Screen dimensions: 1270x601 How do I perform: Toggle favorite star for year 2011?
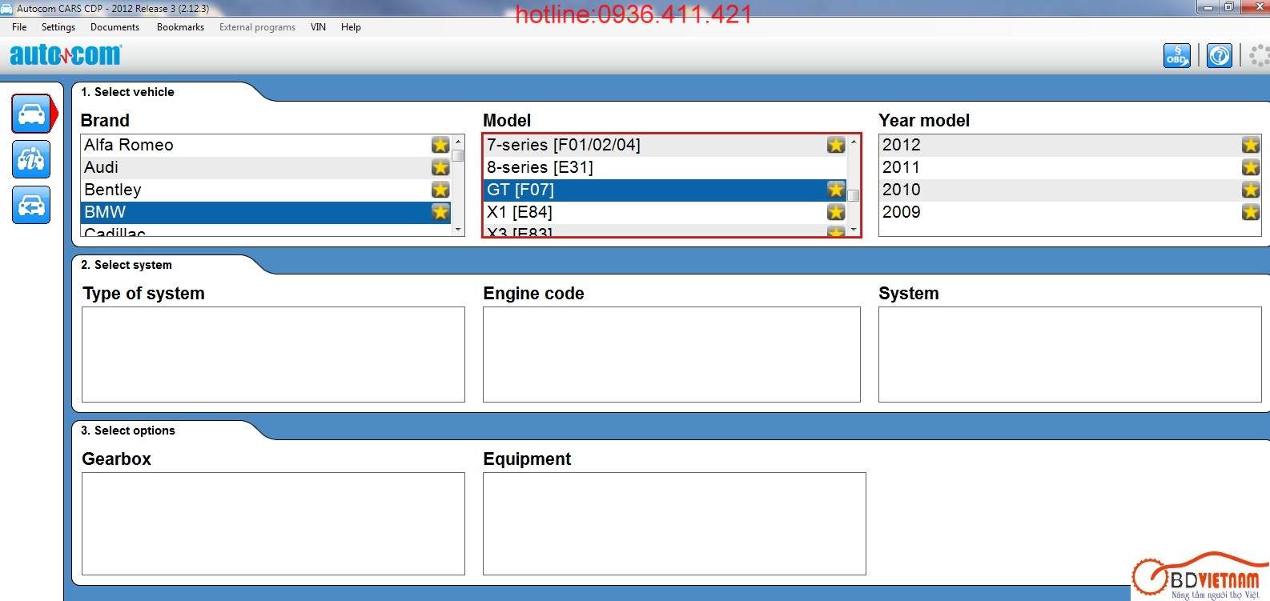point(1251,167)
